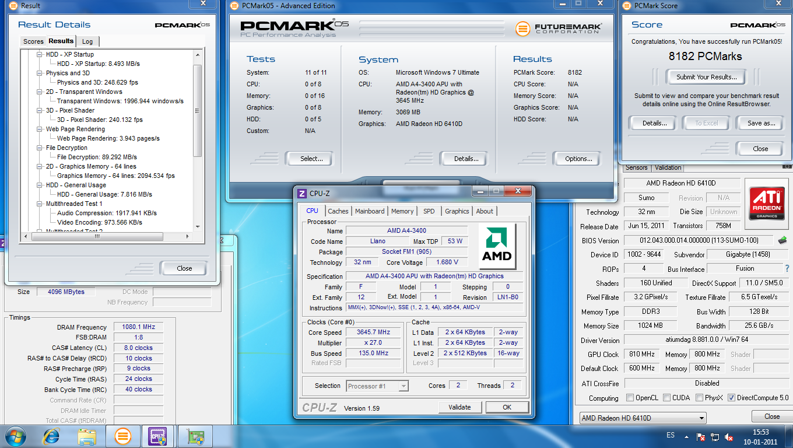Screen dimensions: 793x448
Task: Launch Internet Explorer from the taskbar
Action: pyautogui.click(x=51, y=436)
